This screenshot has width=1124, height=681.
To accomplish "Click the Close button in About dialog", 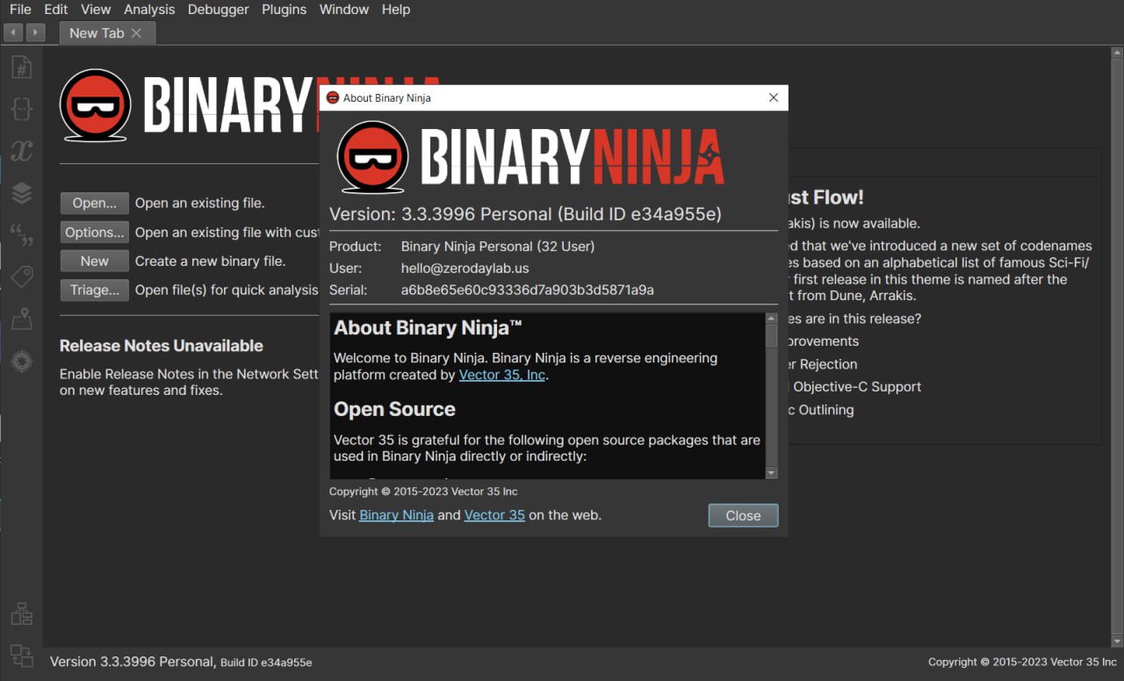I will click(x=743, y=515).
